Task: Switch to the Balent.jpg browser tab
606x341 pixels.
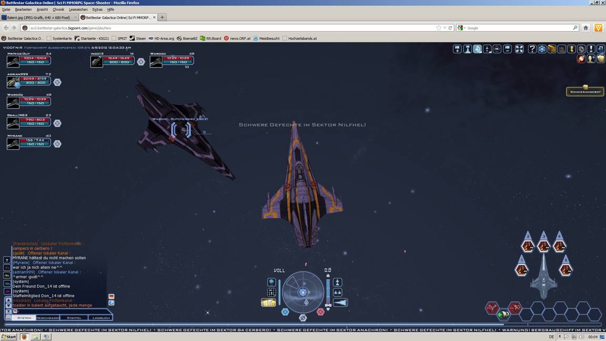Action: [x=39, y=17]
